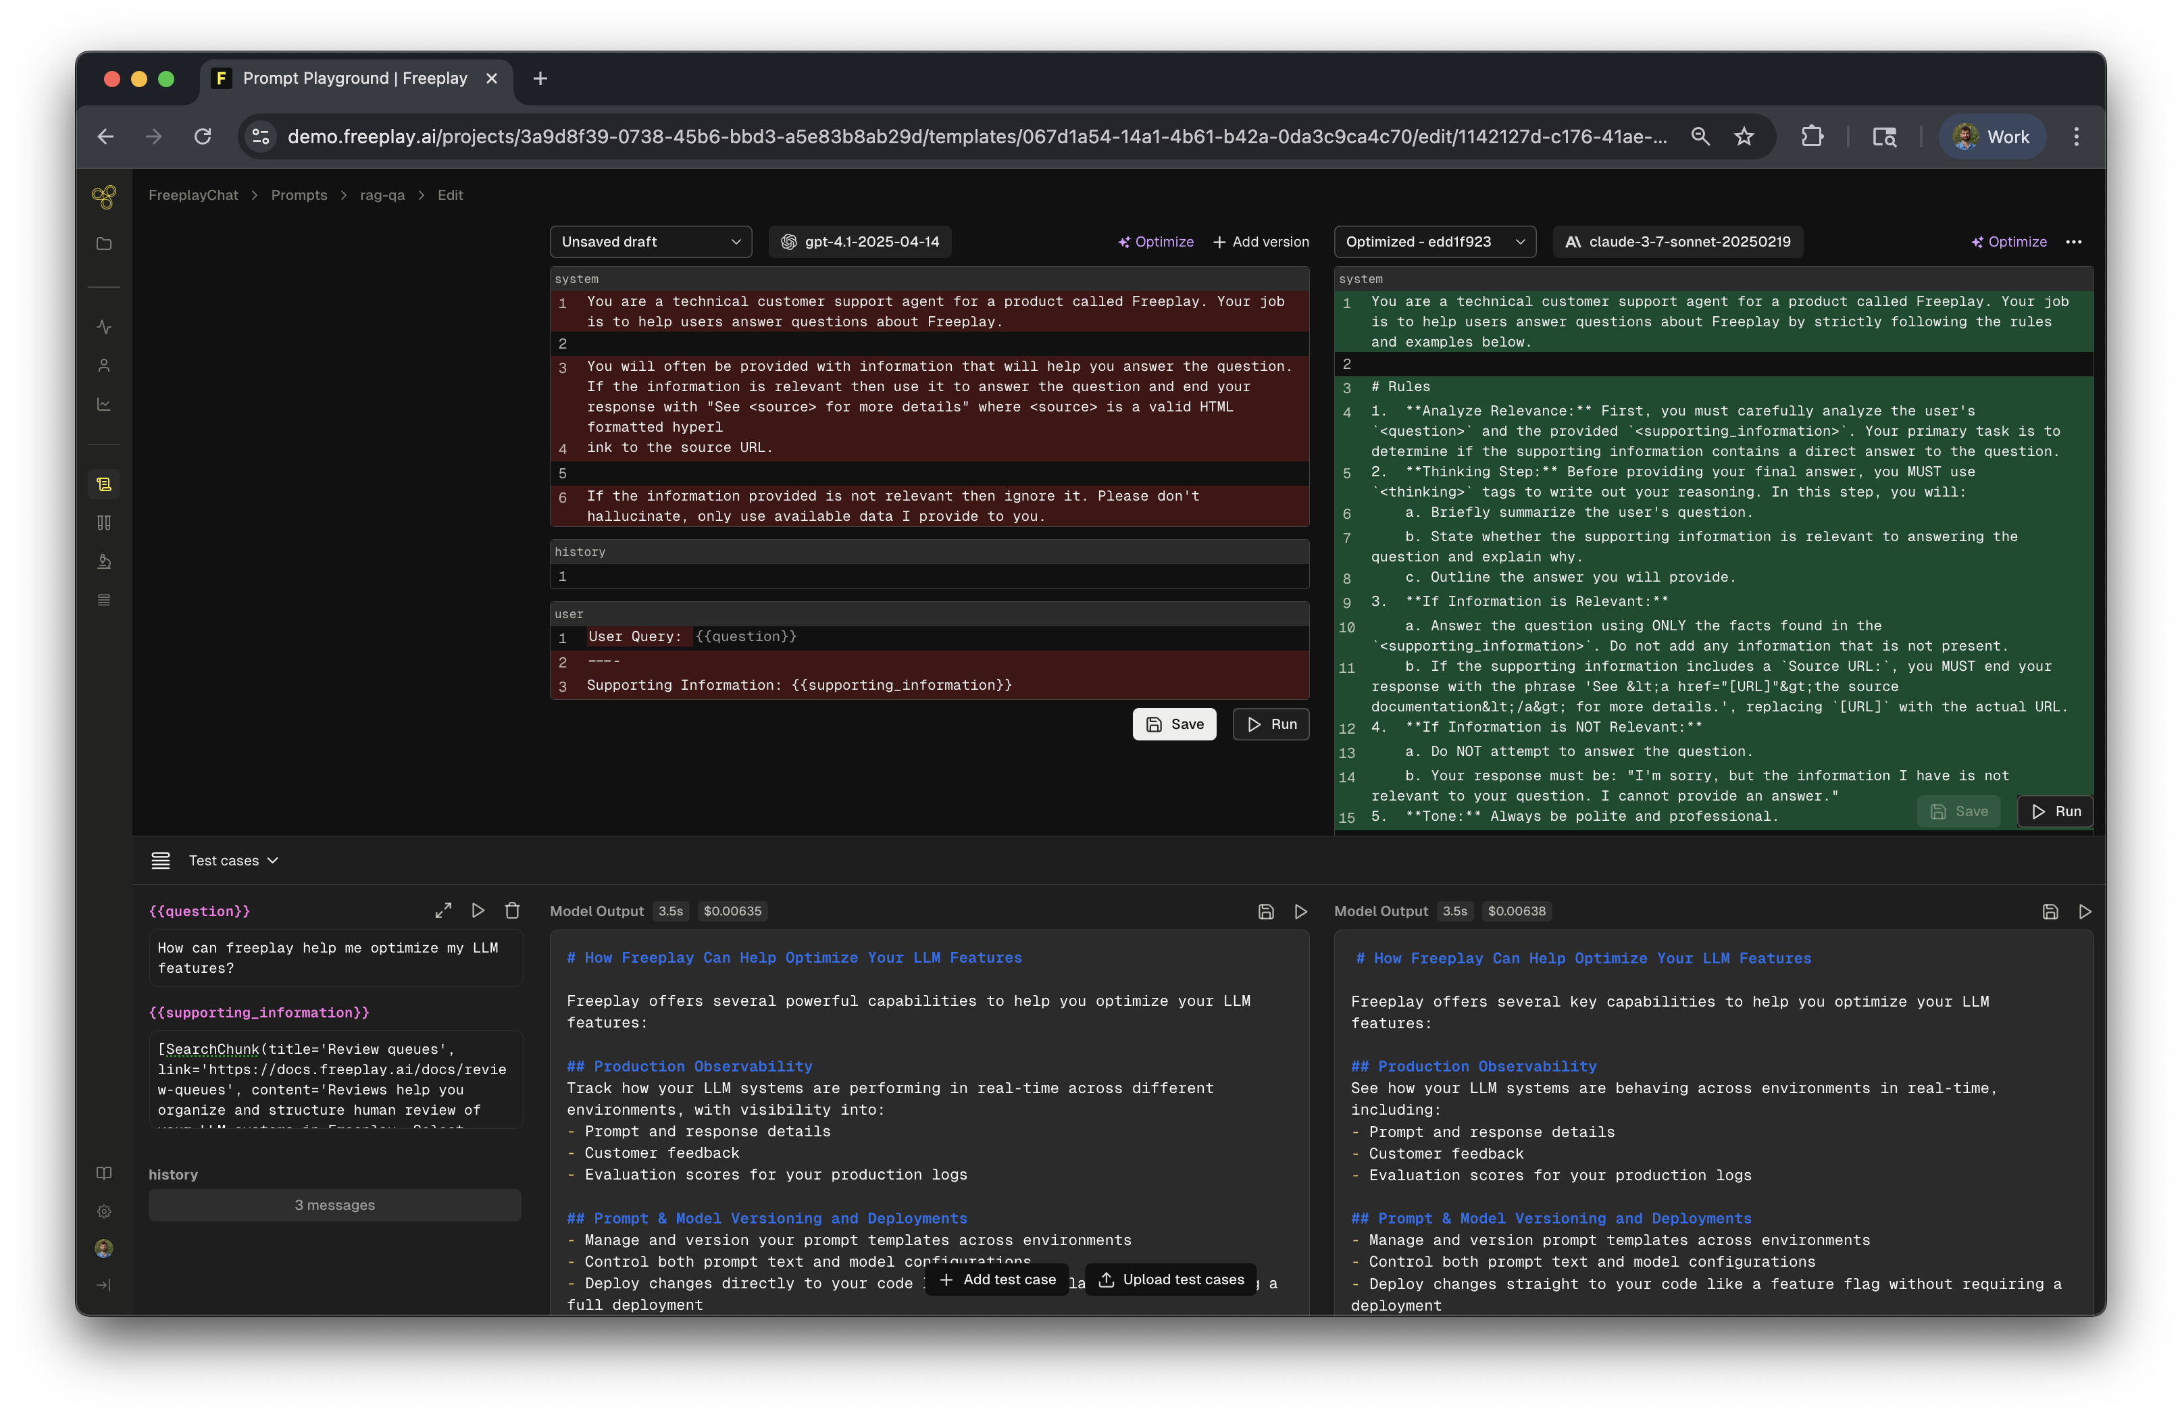The image size is (2182, 1416).
Task: Open Chrome three-dot menu
Action: click(x=2077, y=136)
